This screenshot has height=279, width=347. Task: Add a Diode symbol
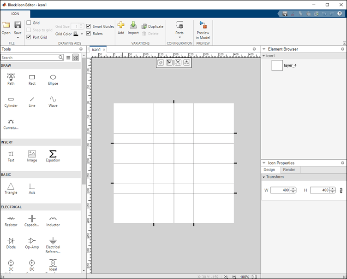(x=11, y=243)
